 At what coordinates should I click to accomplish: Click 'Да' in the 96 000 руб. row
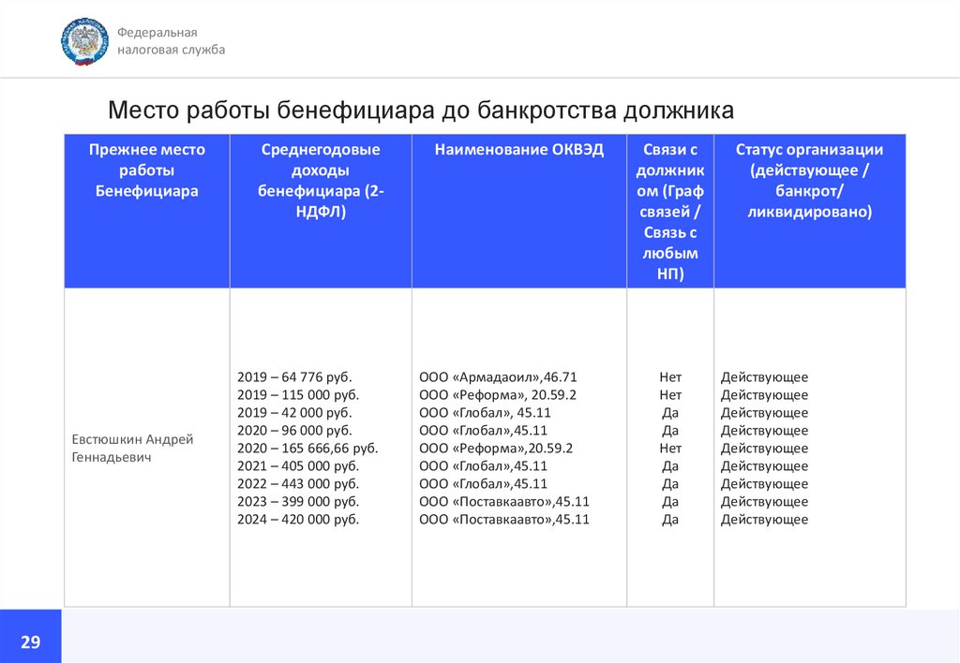pyautogui.click(x=670, y=431)
